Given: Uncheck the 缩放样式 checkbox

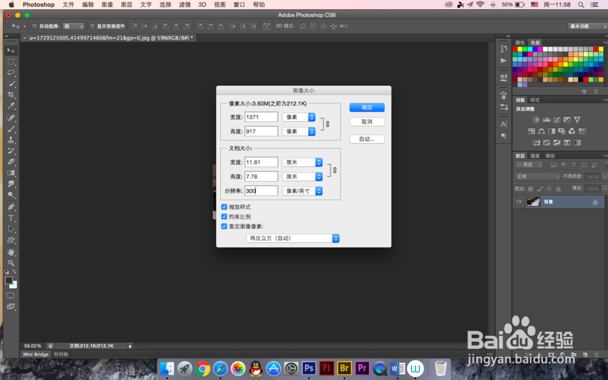Looking at the screenshot, I should pyautogui.click(x=224, y=207).
